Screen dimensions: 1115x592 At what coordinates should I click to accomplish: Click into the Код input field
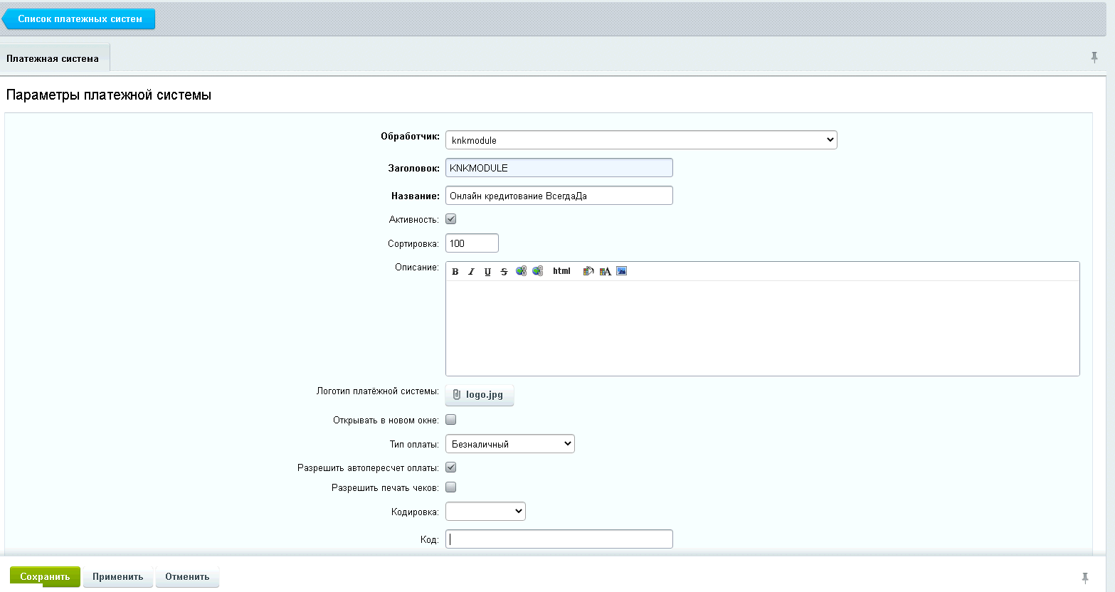pos(559,539)
